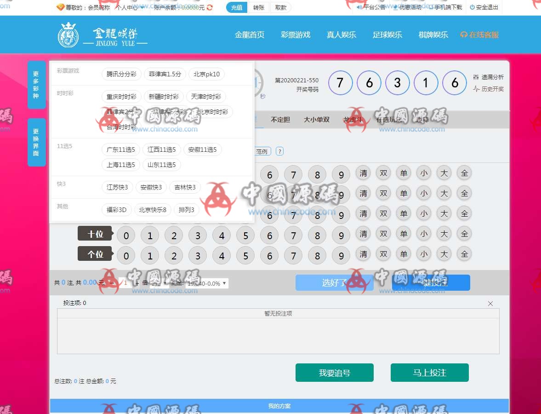Click 大 in the 个位 row
This screenshot has height=414, width=541.
point(444,254)
